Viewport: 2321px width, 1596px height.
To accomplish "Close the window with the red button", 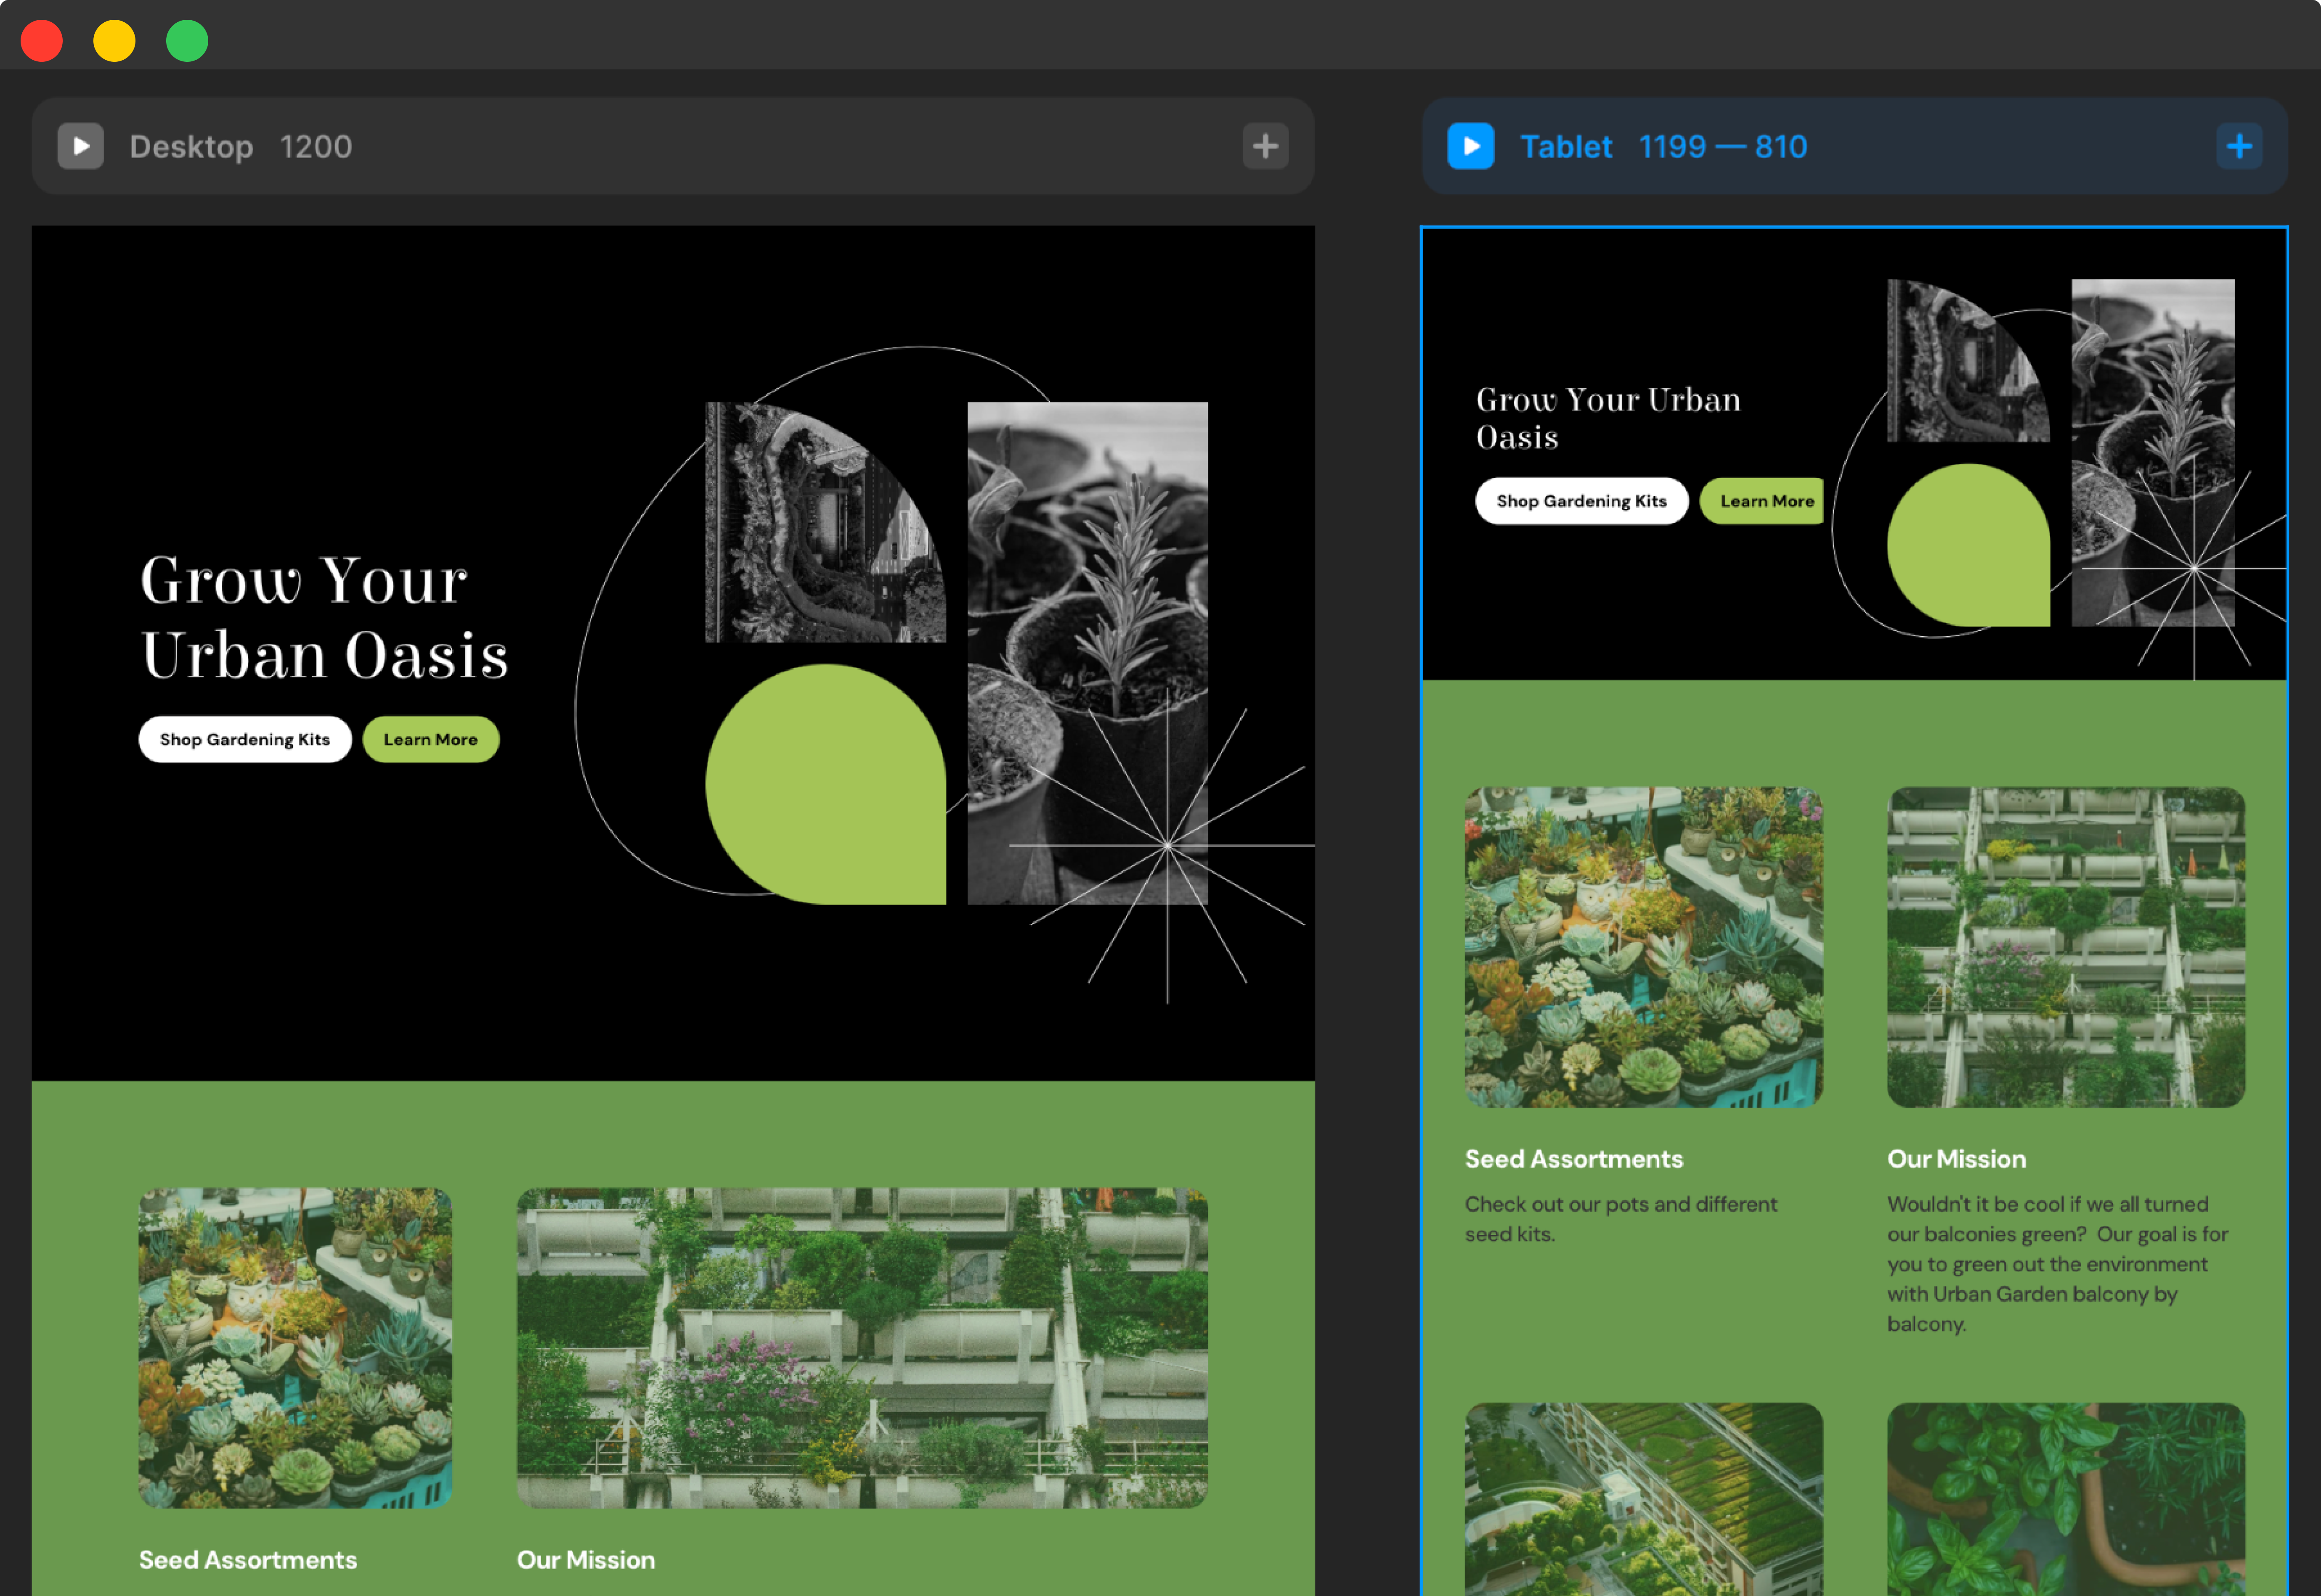I will (42, 41).
